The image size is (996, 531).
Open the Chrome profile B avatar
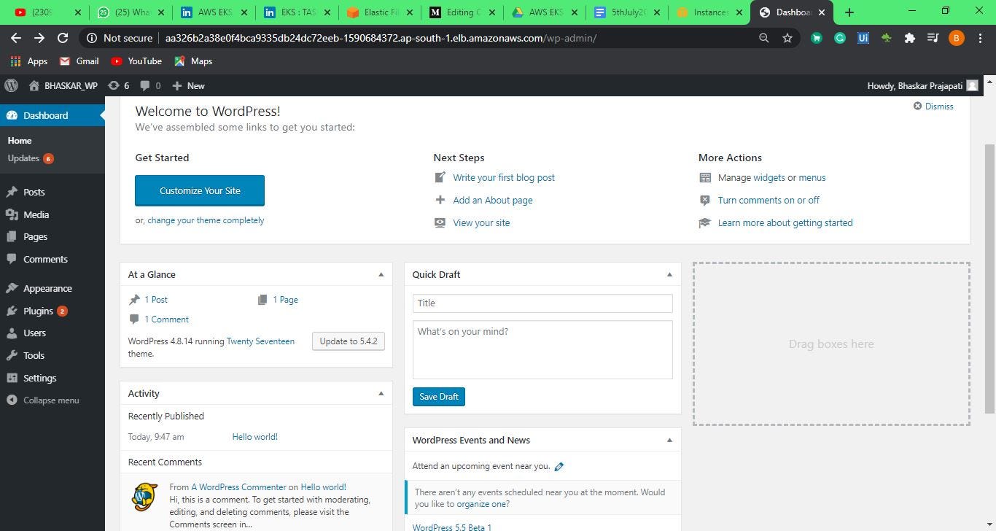click(x=956, y=38)
